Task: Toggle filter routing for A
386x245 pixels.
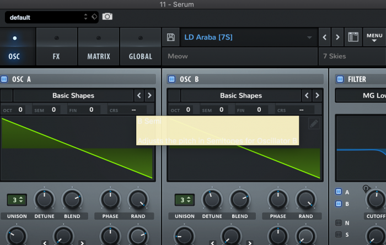Action: (339, 192)
